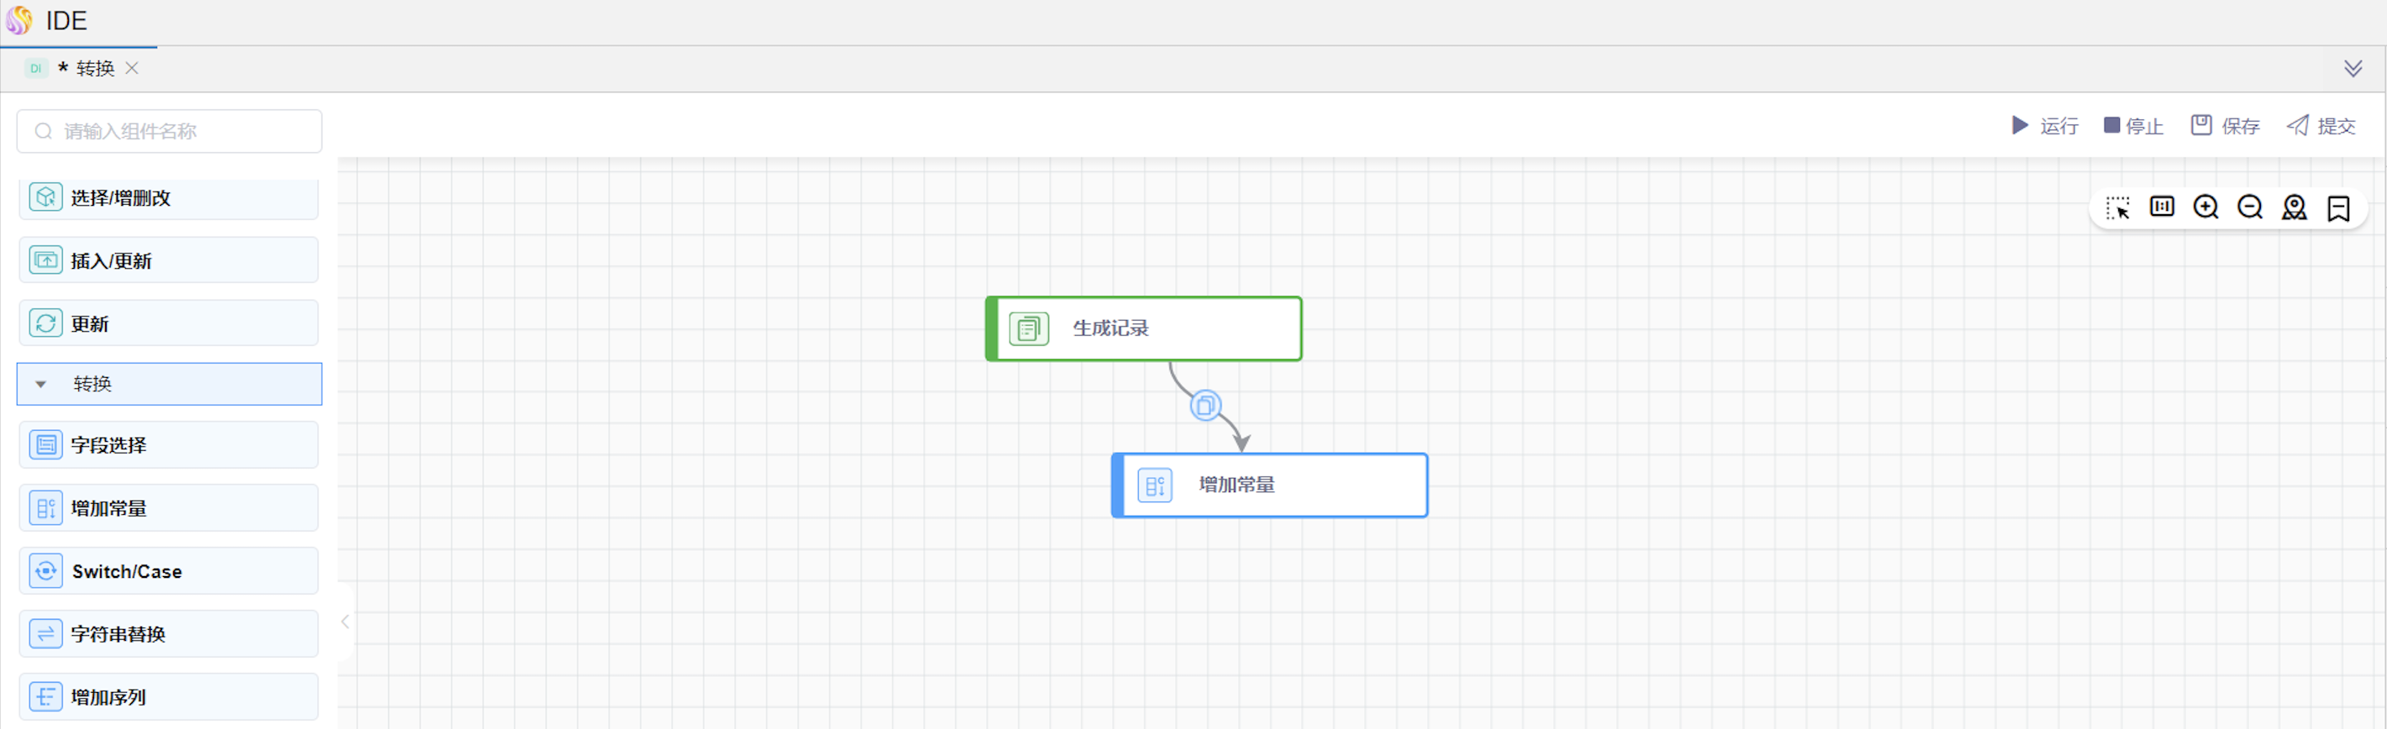This screenshot has height=729, width=2387.
Task: Collapse the left component sidebar
Action: tap(344, 621)
